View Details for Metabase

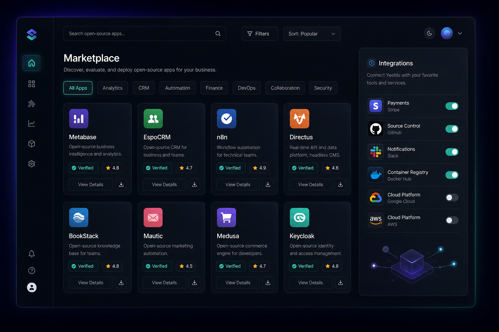coord(91,184)
